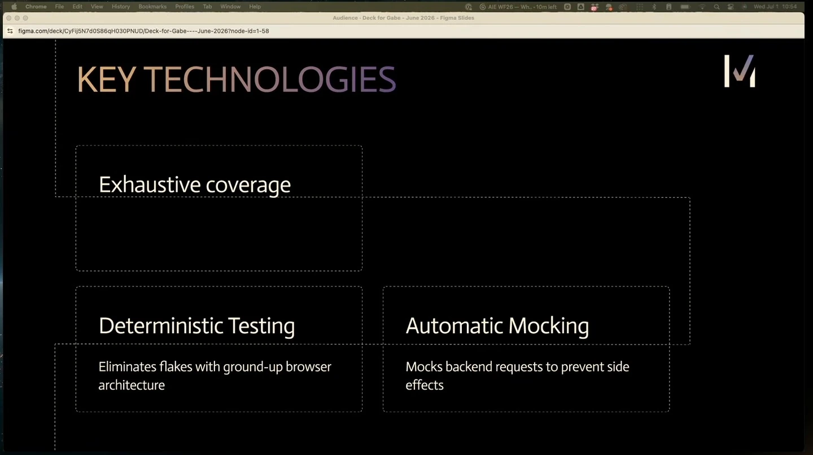Screen dimensions: 813x455
Task: Click the Bluetooth menu bar icon
Action: pos(654,7)
